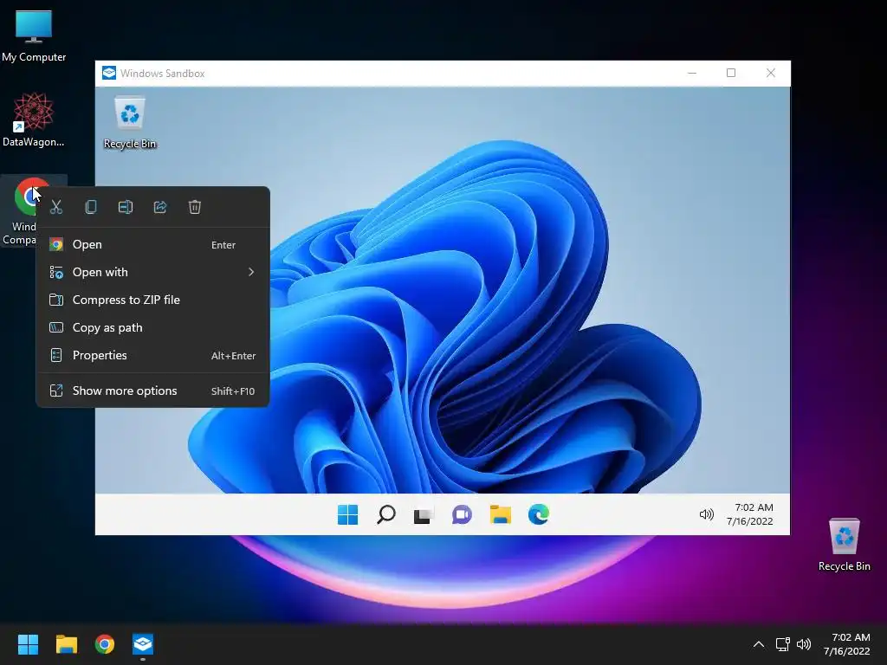Choose Open from the context menu
The image size is (887, 665).
coord(152,245)
